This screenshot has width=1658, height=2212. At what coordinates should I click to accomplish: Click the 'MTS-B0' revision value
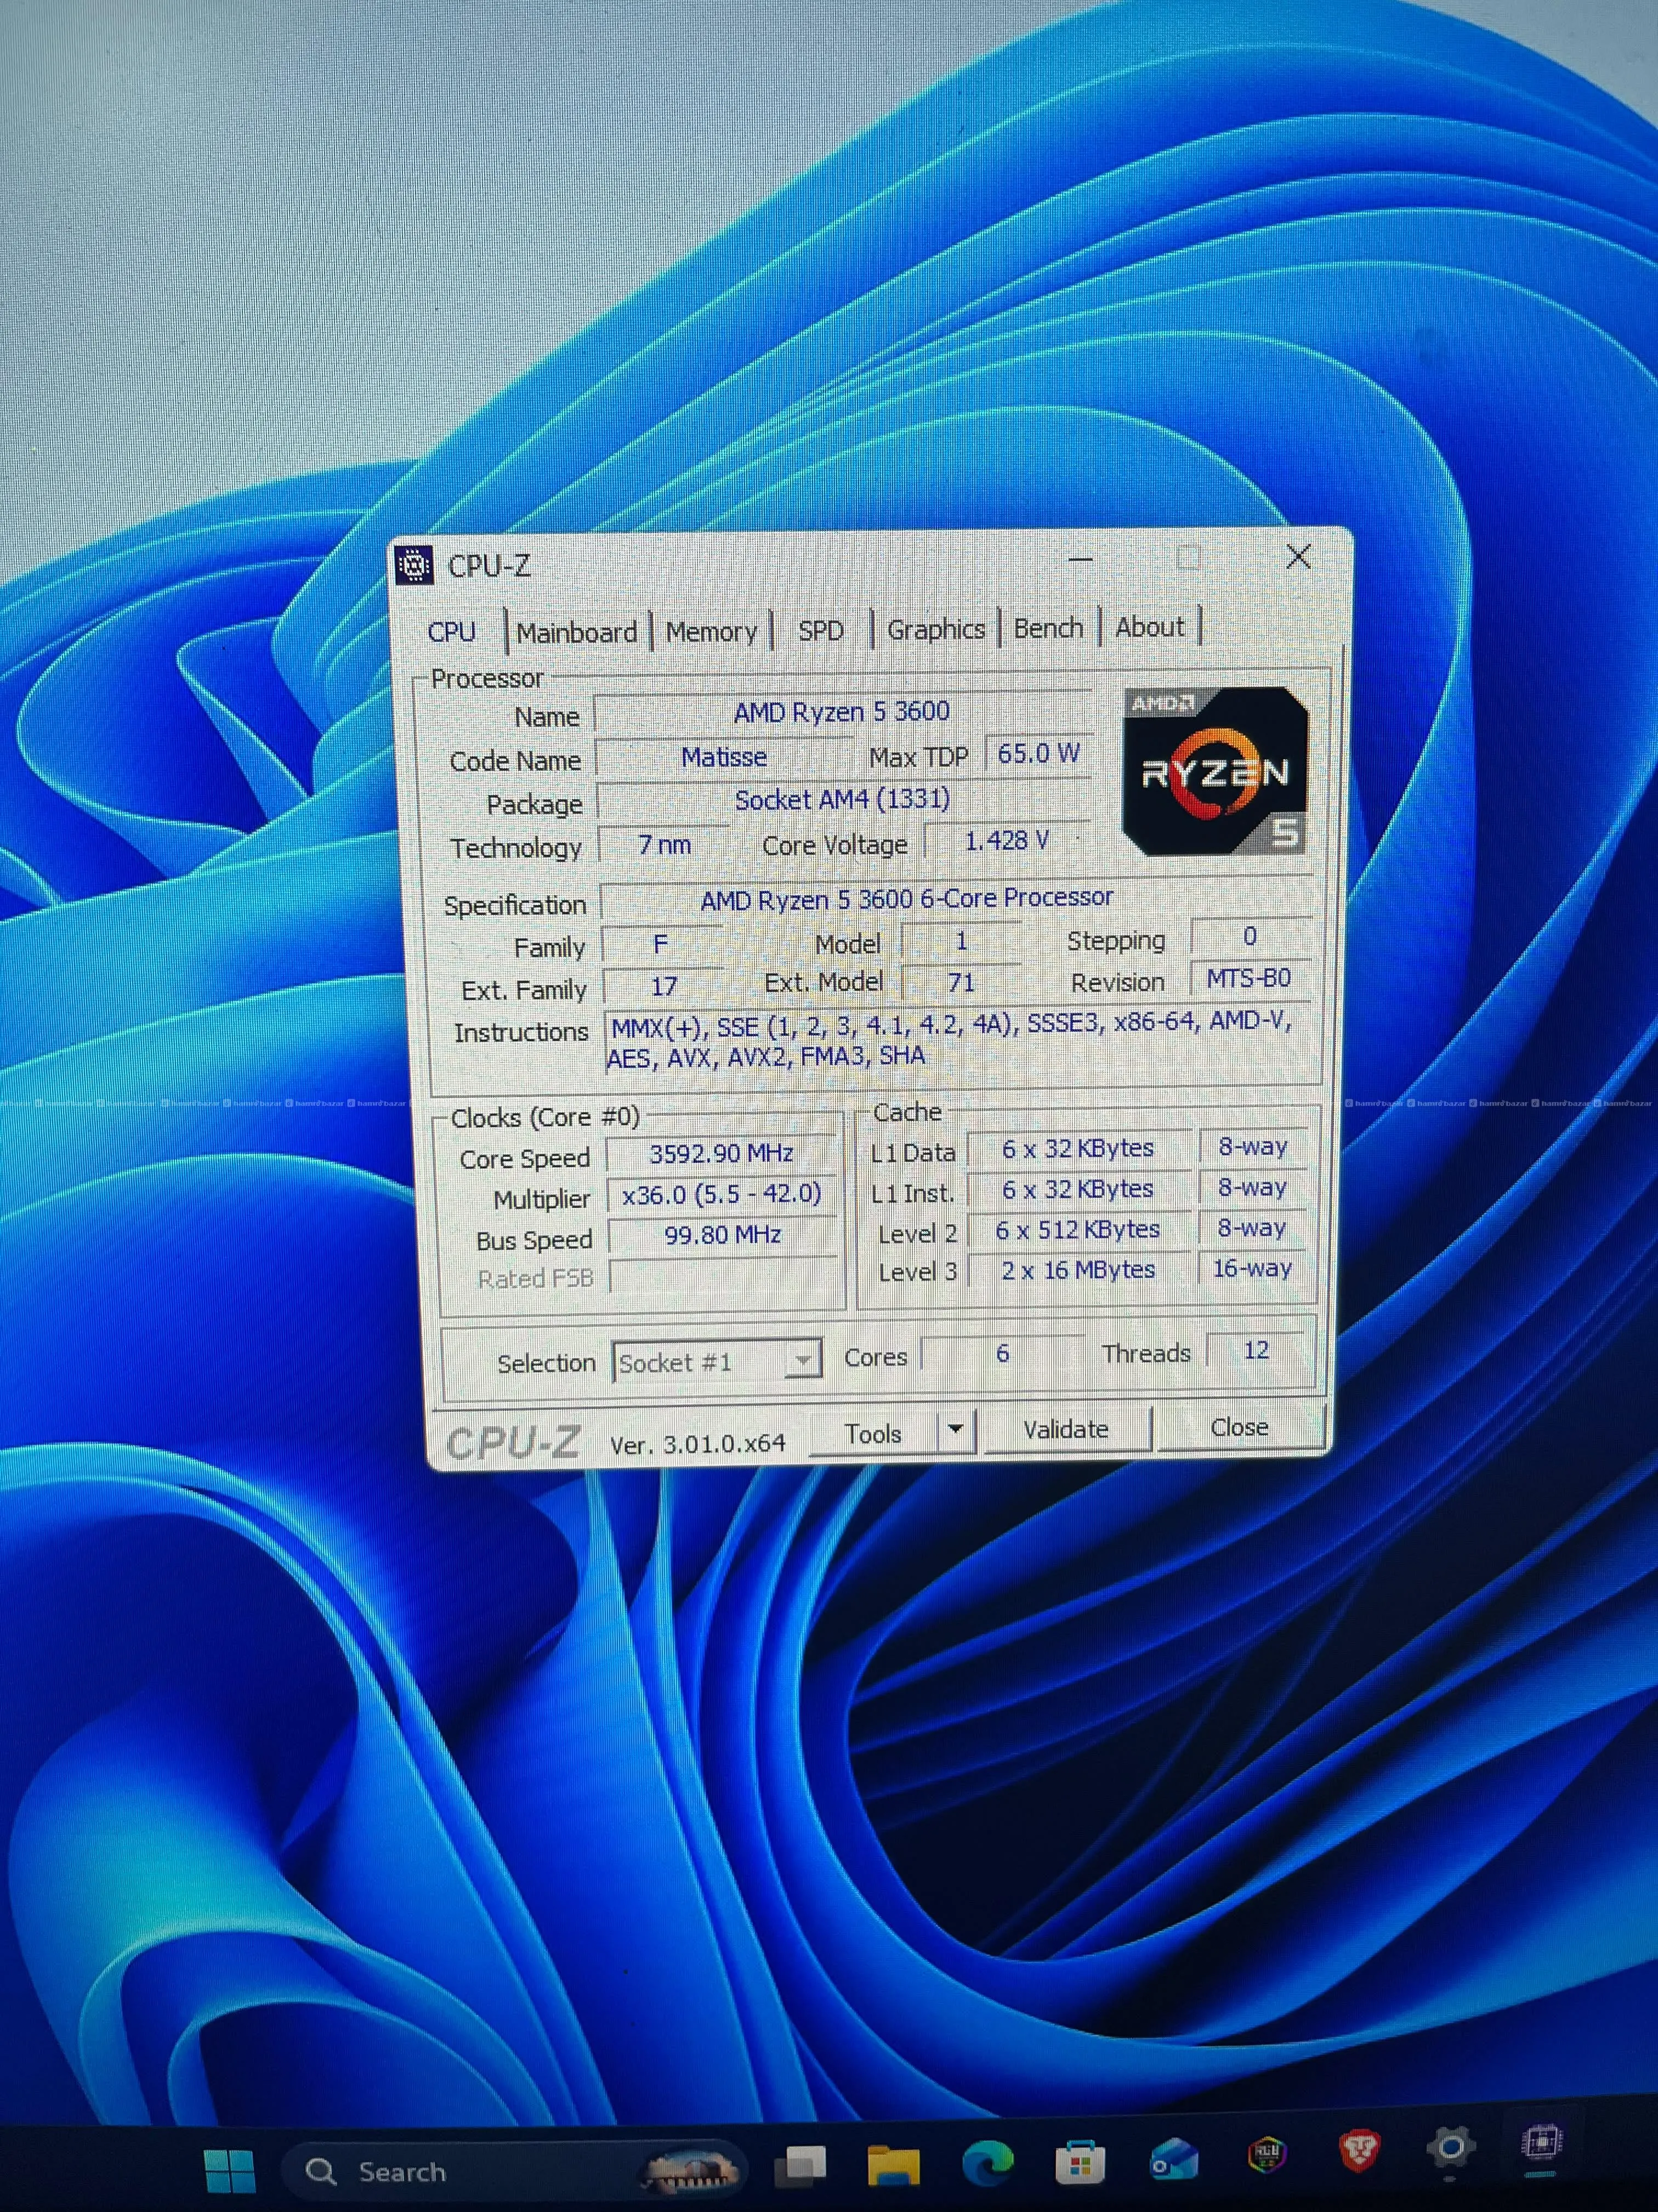[1249, 977]
